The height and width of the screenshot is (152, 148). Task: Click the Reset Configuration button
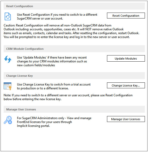pos(126,16)
